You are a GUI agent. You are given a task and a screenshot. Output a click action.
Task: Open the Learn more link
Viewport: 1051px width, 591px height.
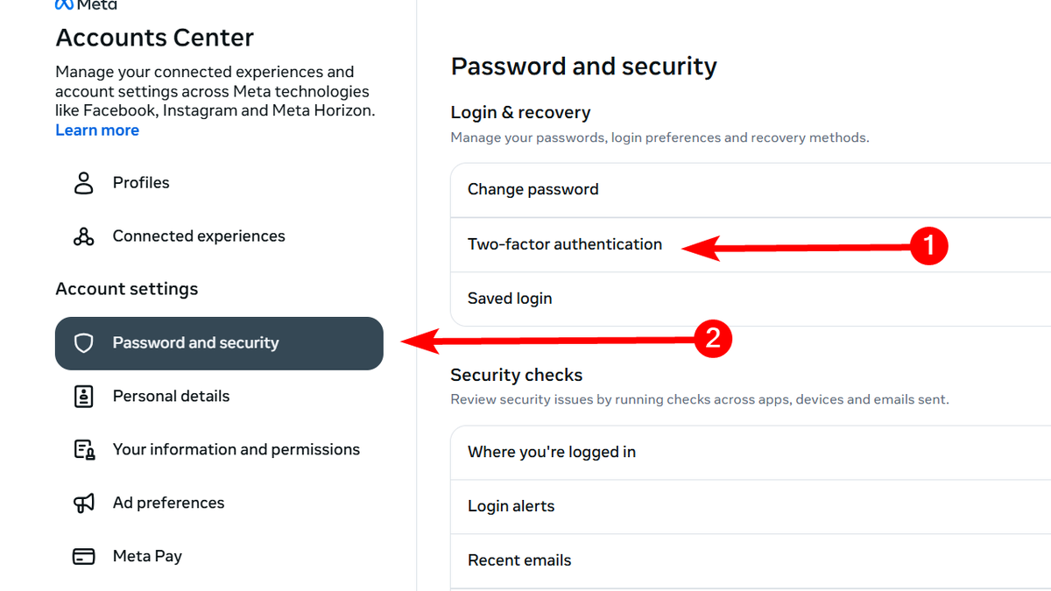tap(97, 130)
